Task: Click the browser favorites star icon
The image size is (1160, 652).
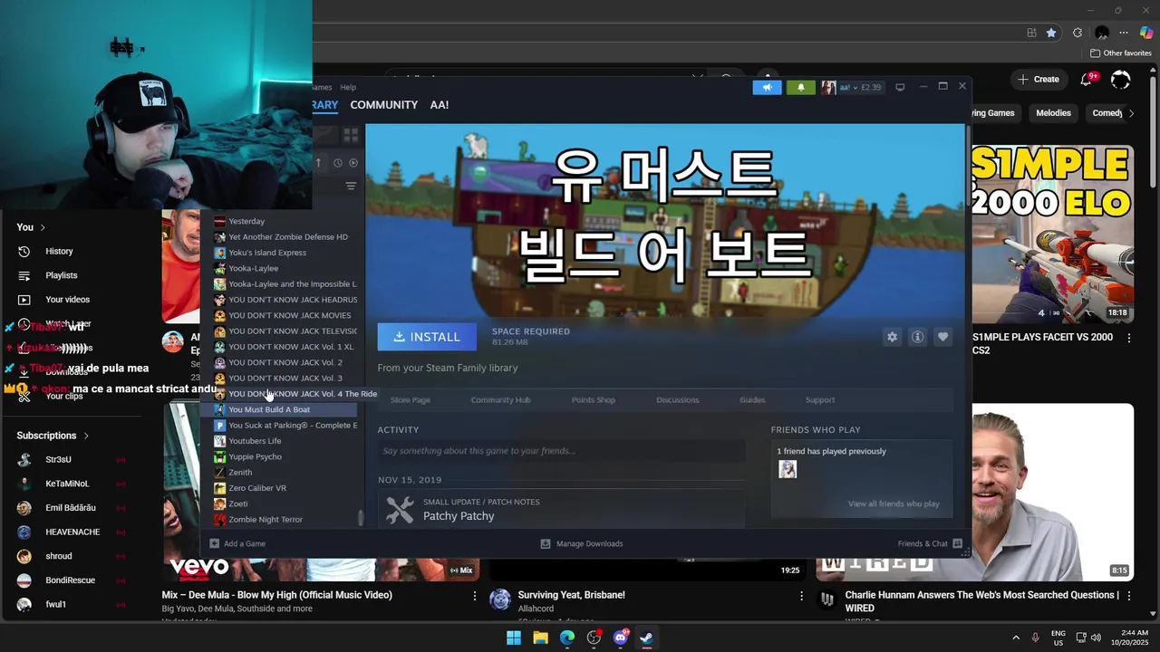Action: 1051,33
